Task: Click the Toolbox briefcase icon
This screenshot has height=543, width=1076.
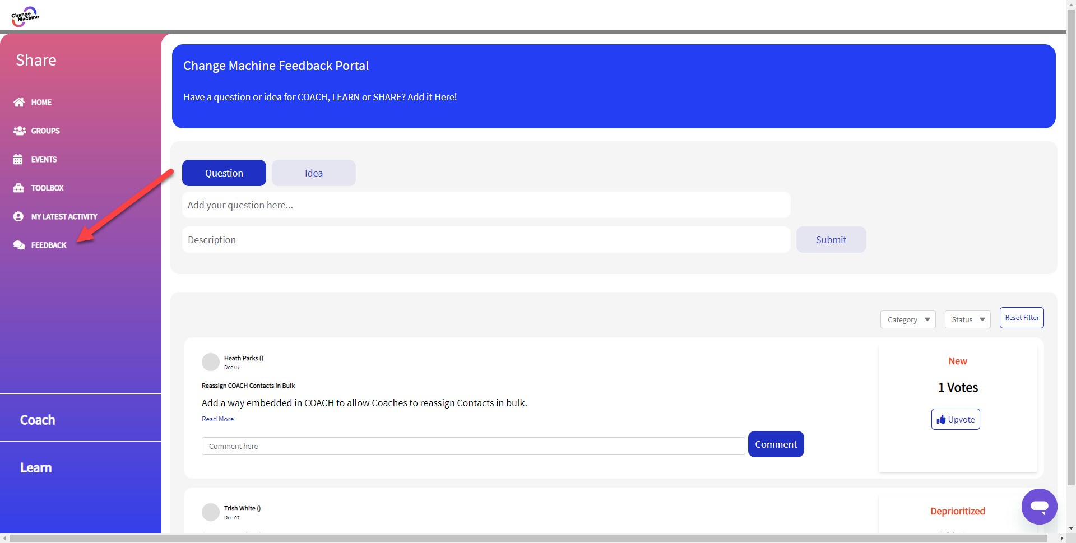Action: 18,188
